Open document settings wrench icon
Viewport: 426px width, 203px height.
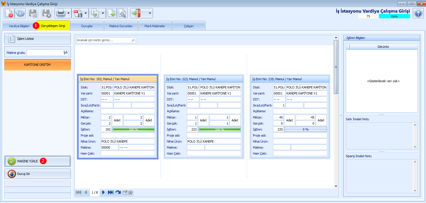(123, 13)
